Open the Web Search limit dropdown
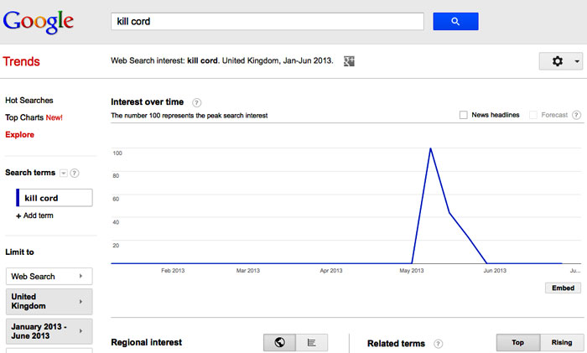The height and width of the screenshot is (353, 587). pyautogui.click(x=49, y=276)
